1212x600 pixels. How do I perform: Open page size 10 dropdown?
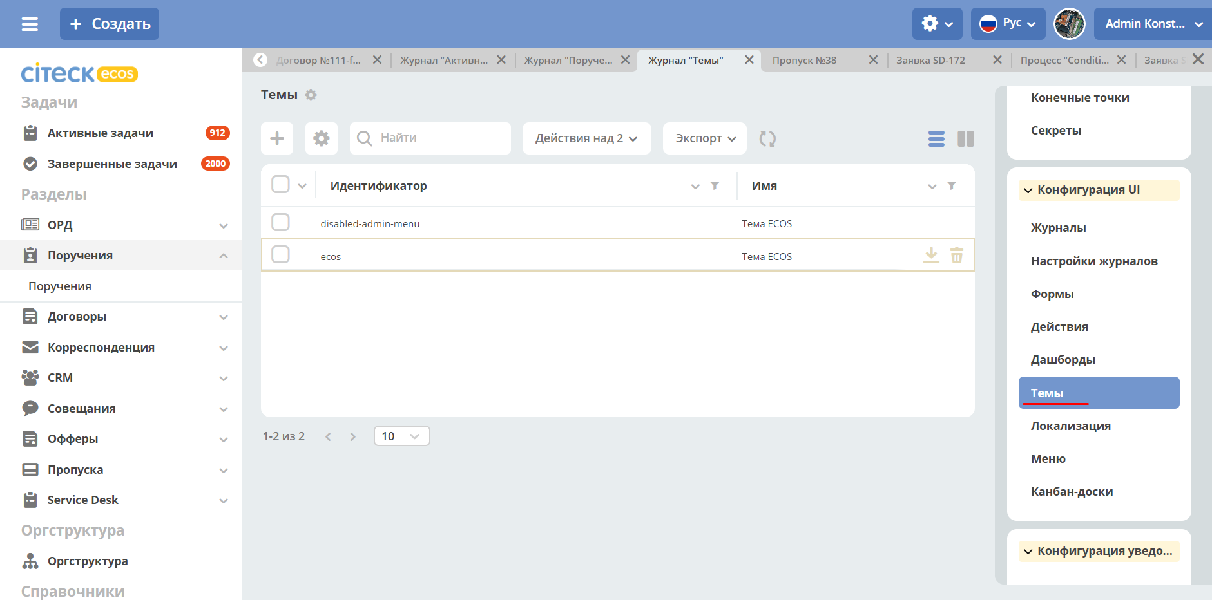[401, 436]
